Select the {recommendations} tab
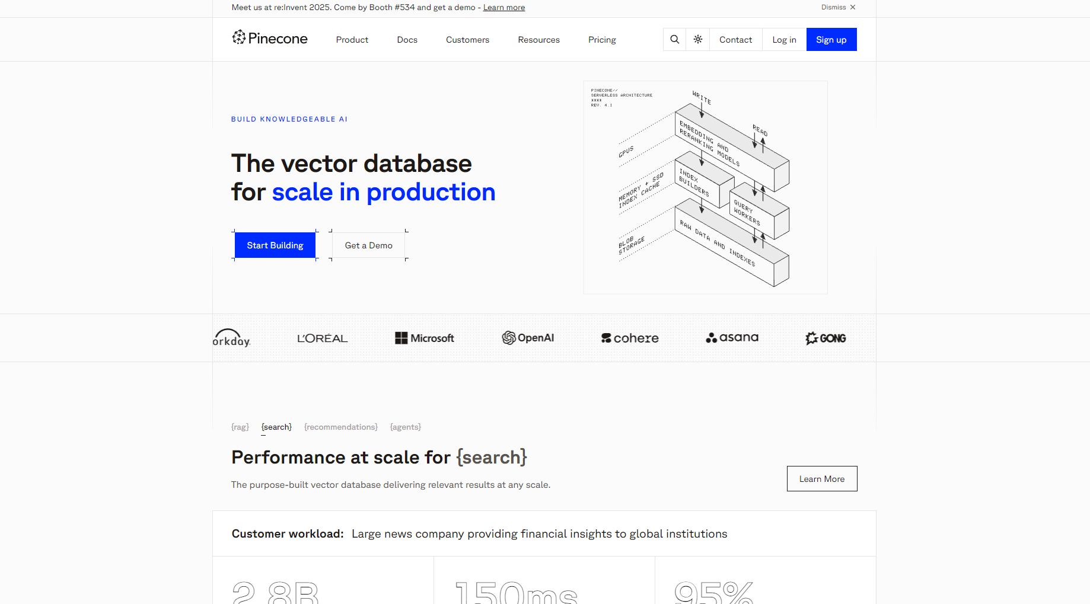Image resolution: width=1090 pixels, height=604 pixels. pyautogui.click(x=340, y=427)
